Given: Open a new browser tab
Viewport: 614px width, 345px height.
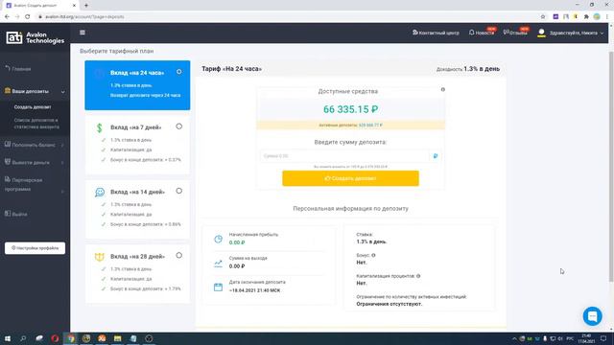Looking at the screenshot, I should click(86, 6).
